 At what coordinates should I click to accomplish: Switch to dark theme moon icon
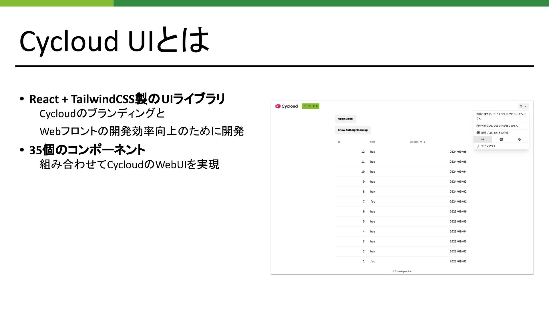[520, 139]
